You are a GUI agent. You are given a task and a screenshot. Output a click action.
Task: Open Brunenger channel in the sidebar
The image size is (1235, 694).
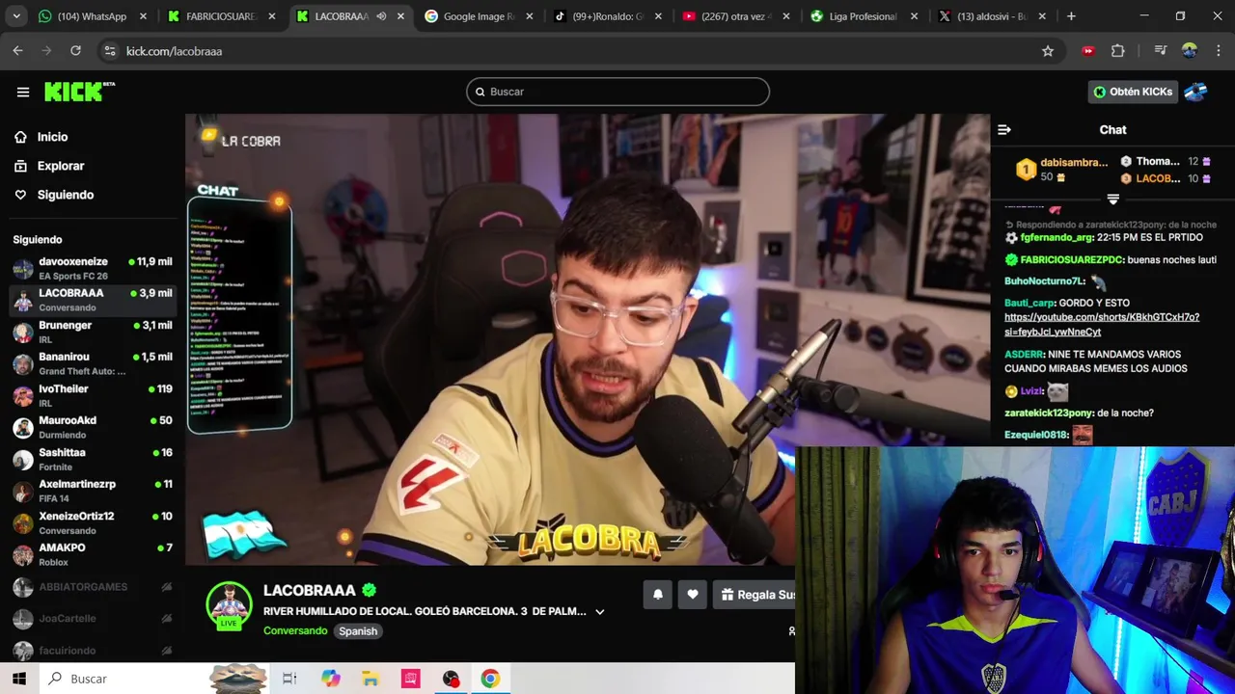pos(93,333)
